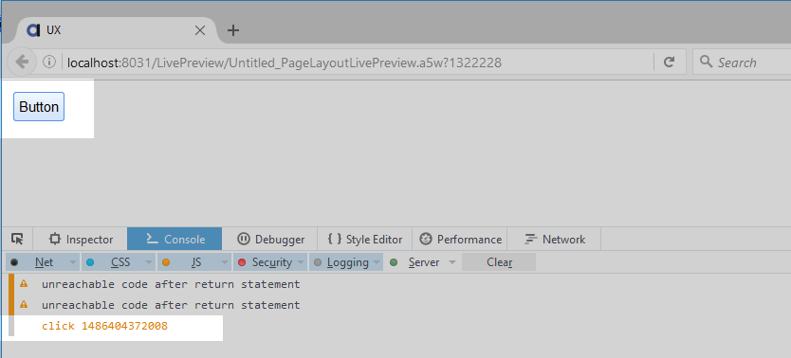Click the search magnifier icon

[x=706, y=63]
